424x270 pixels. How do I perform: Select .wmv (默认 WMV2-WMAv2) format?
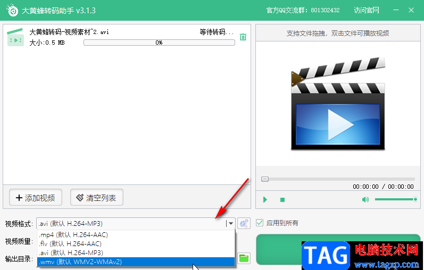coord(136,261)
